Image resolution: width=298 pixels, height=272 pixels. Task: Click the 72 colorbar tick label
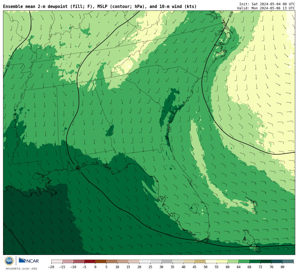261,267
